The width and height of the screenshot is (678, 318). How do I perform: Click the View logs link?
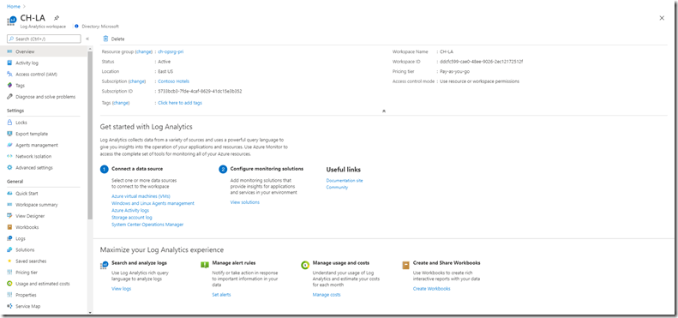pos(121,289)
